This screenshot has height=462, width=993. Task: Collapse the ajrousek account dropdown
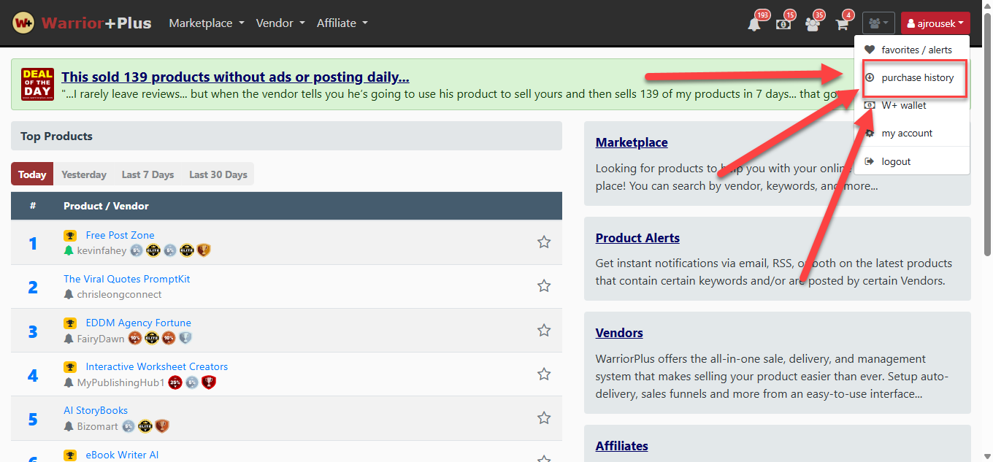(x=935, y=23)
